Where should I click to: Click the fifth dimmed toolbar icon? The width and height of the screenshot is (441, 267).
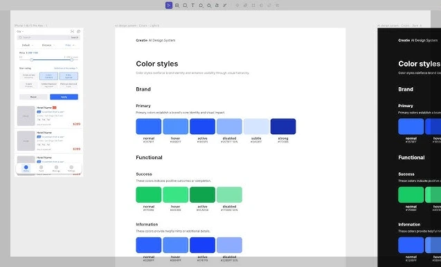tap(269, 6)
